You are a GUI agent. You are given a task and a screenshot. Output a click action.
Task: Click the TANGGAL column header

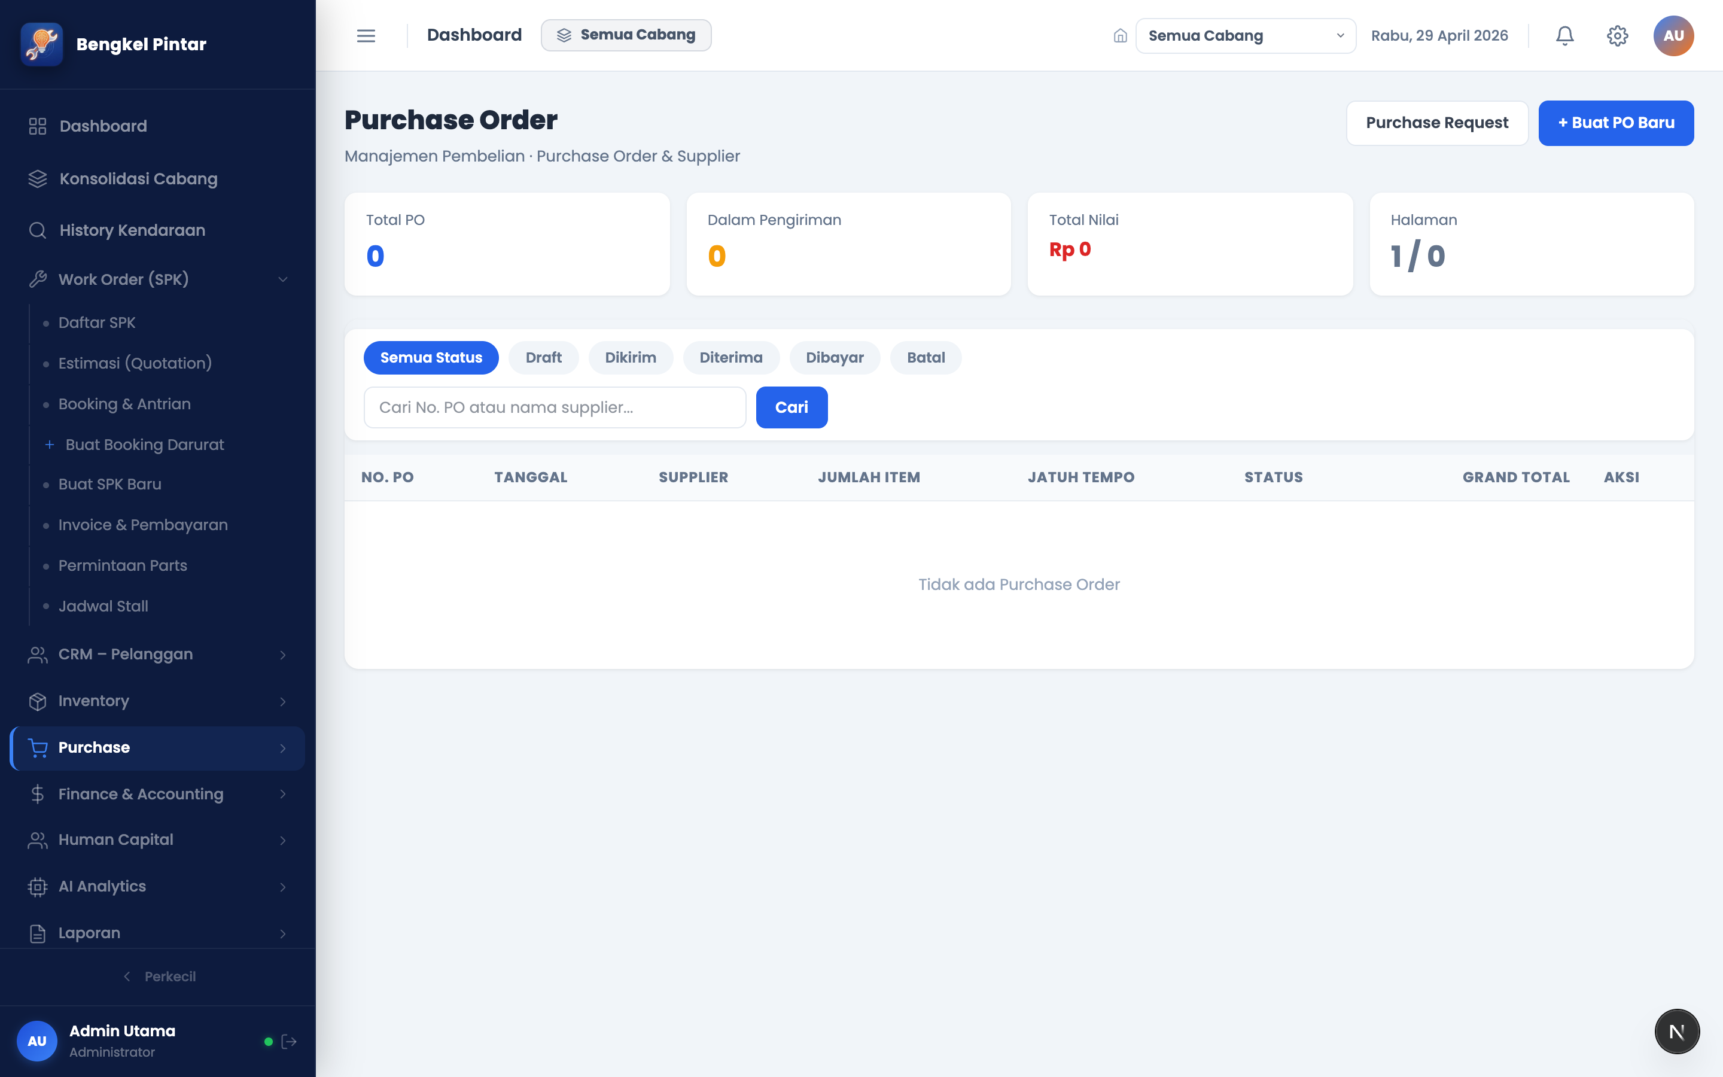[x=531, y=477]
